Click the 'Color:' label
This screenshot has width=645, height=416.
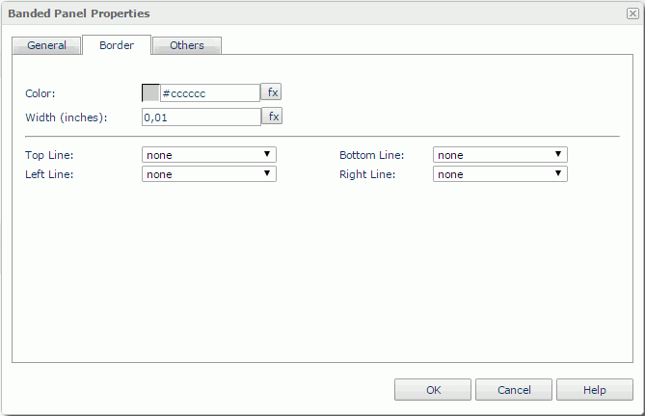point(40,93)
